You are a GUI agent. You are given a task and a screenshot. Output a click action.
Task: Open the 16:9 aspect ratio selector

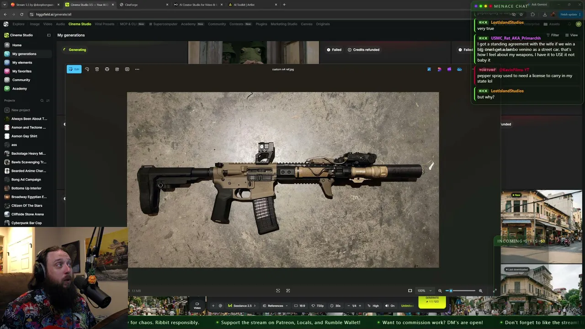pos(300,306)
